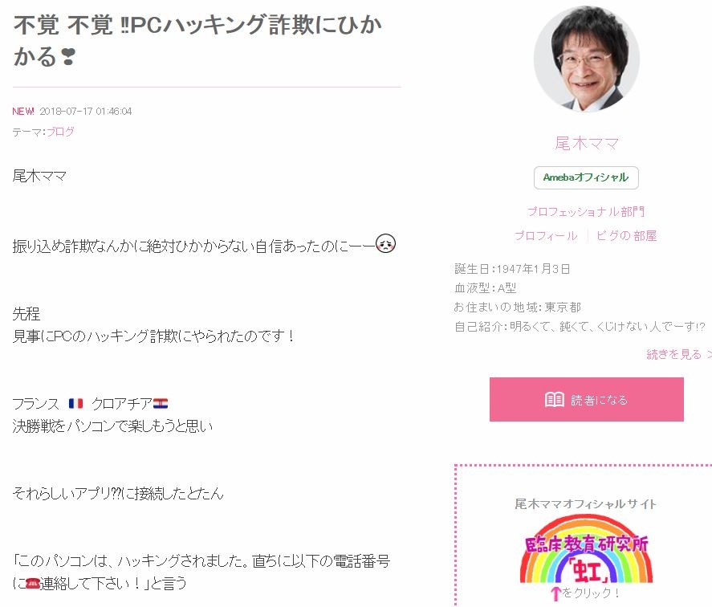Click the heart emoji in the post title
Image resolution: width=712 pixels, height=607 pixels.
pyautogui.click(x=67, y=57)
